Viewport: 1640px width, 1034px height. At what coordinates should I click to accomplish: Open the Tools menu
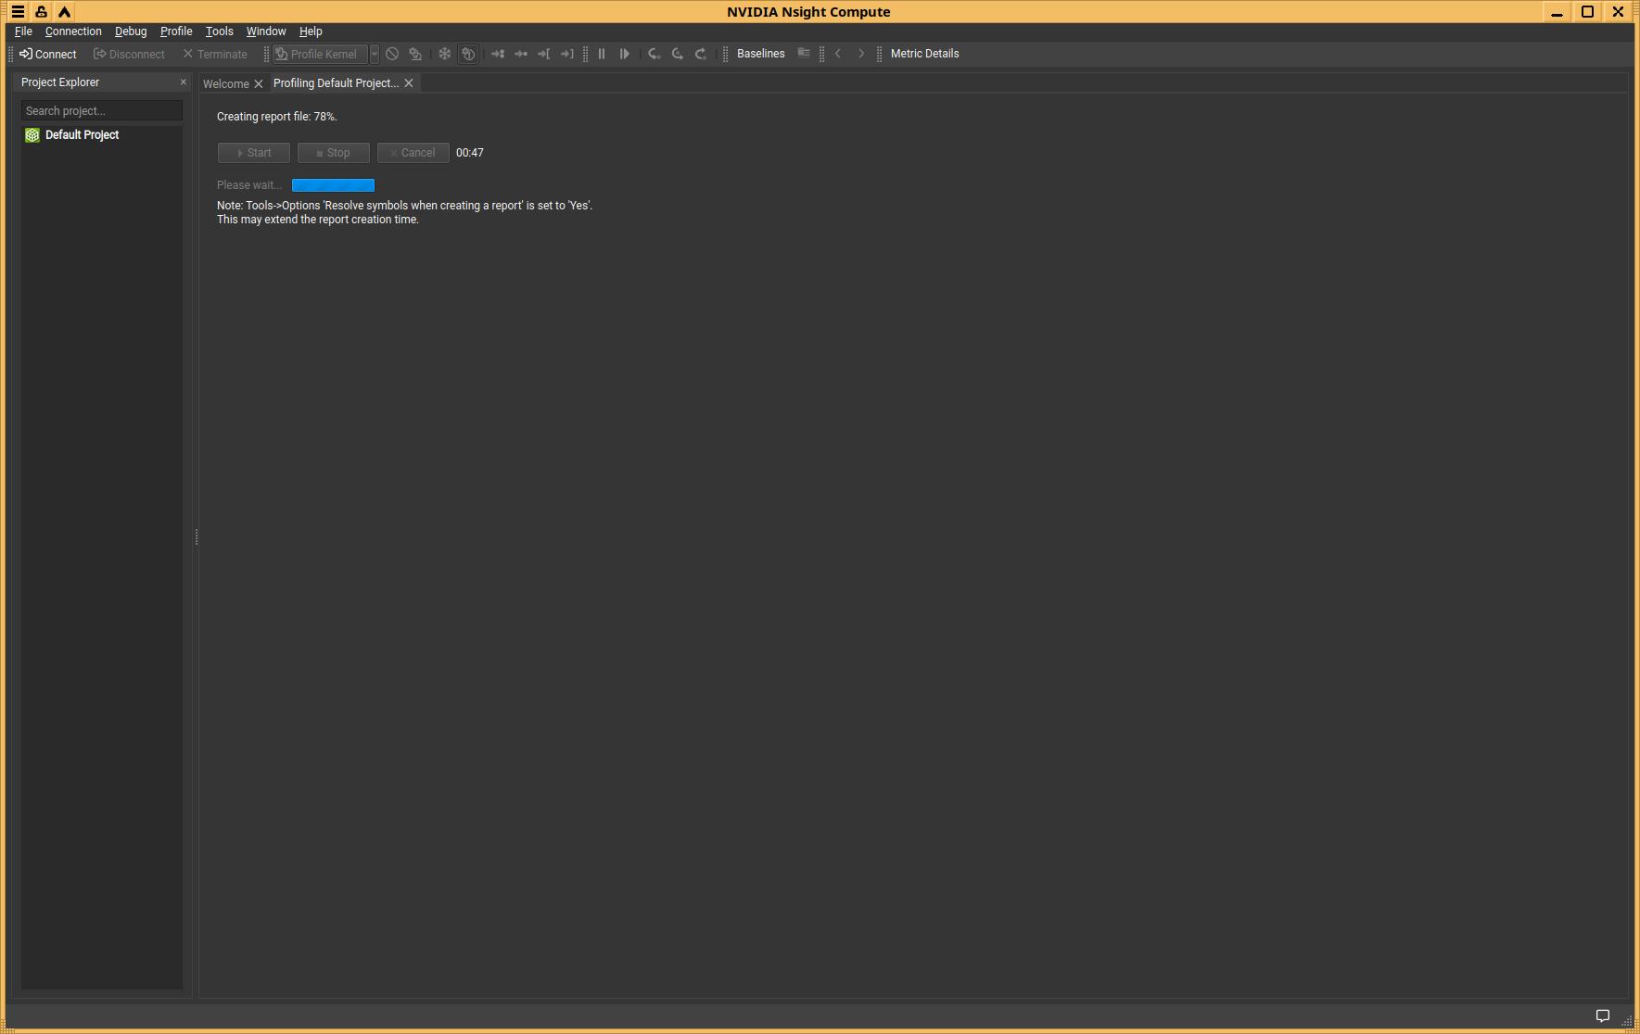[219, 32]
